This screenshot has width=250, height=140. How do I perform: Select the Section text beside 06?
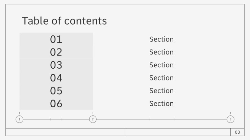pos(161,104)
